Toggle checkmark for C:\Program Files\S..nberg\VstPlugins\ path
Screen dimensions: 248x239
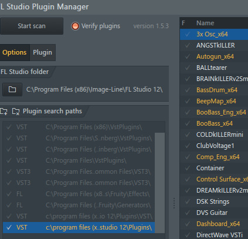(9, 138)
